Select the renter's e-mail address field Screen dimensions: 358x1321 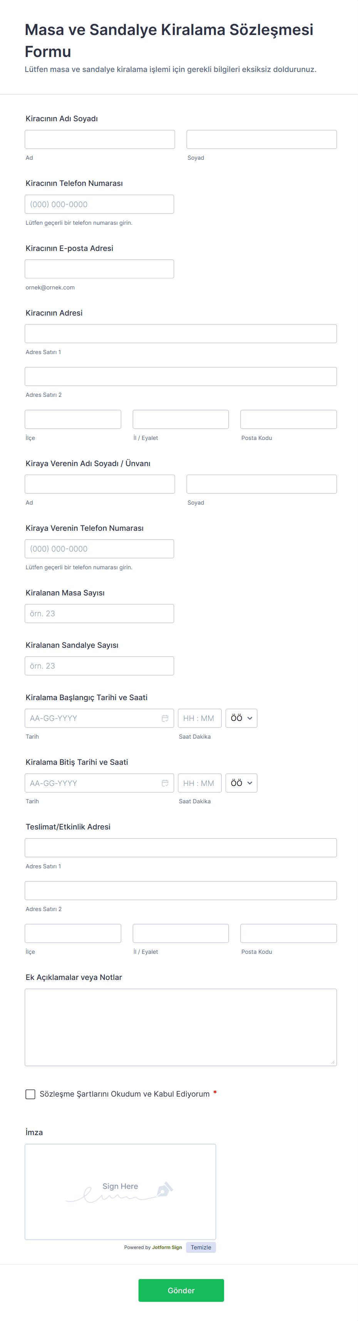[99, 269]
